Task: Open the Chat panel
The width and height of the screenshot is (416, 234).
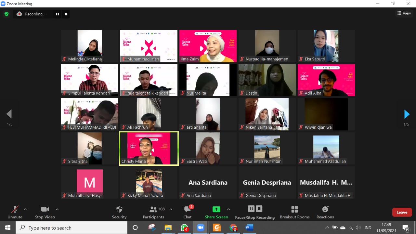Action: click(188, 212)
